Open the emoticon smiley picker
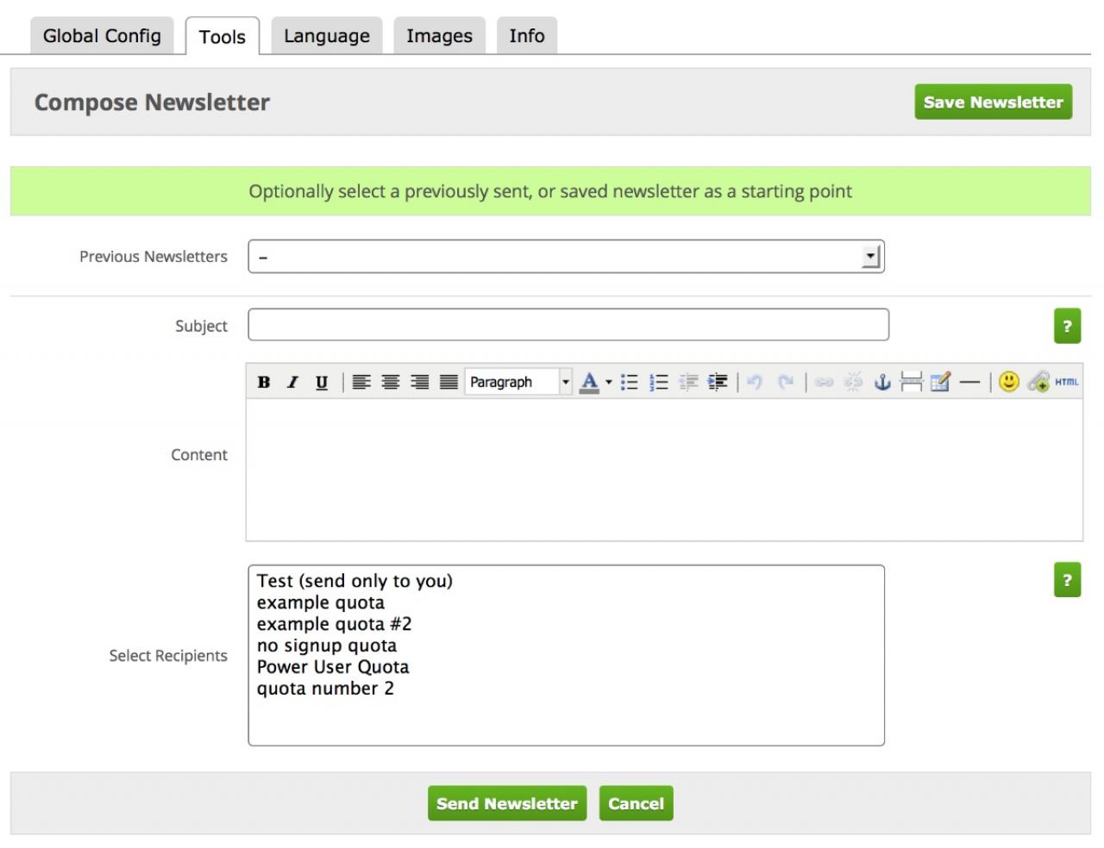The height and width of the screenshot is (848, 1104). (x=1009, y=382)
